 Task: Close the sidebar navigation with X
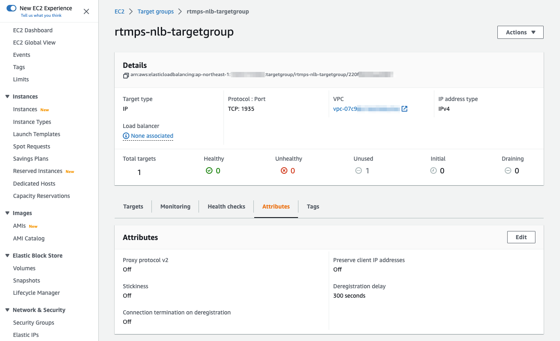(86, 11)
